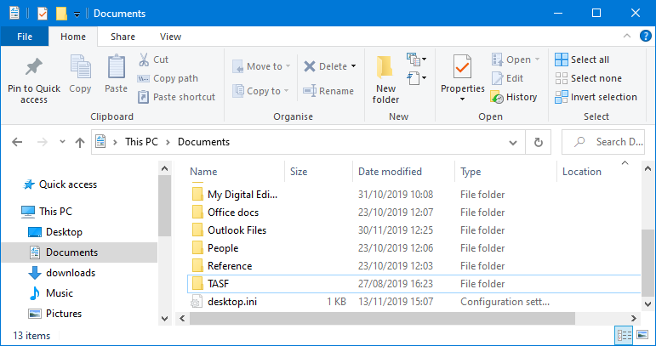Sort by Date modified column header
The height and width of the screenshot is (346, 656).
click(390, 171)
